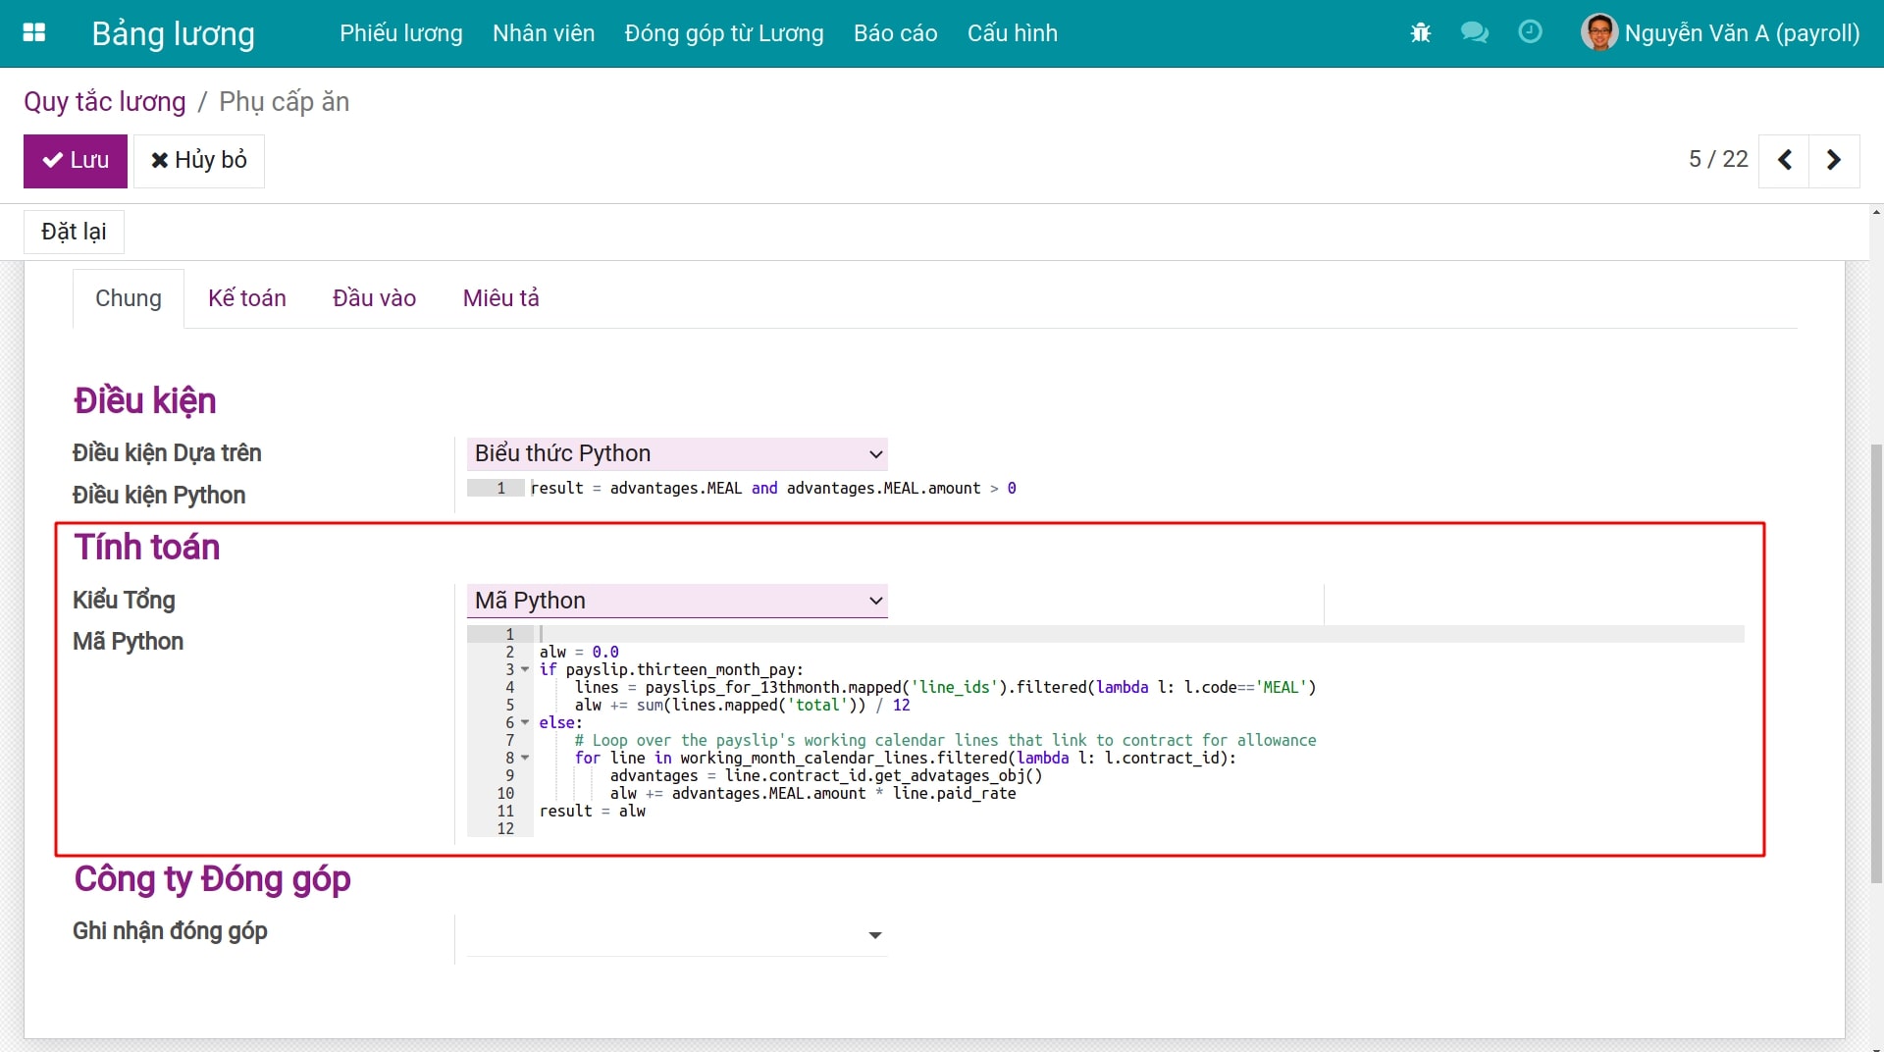Collapse the if block at line 3

pyautogui.click(x=525, y=669)
